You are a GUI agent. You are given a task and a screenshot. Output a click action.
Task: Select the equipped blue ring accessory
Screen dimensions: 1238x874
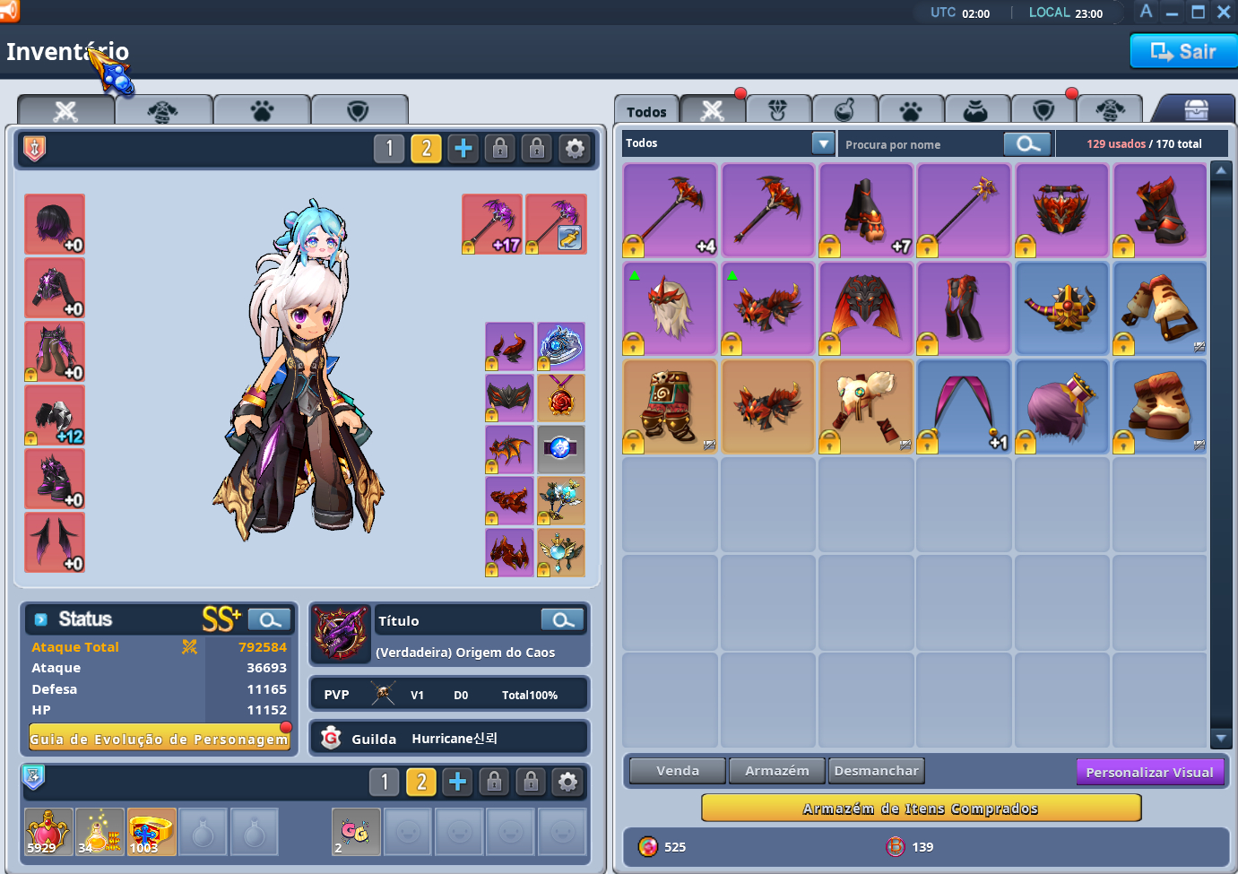(x=561, y=347)
